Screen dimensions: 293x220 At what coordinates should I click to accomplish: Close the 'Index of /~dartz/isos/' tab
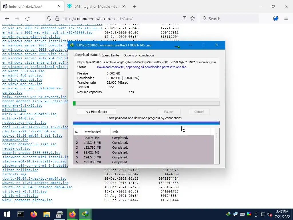tap(59, 6)
